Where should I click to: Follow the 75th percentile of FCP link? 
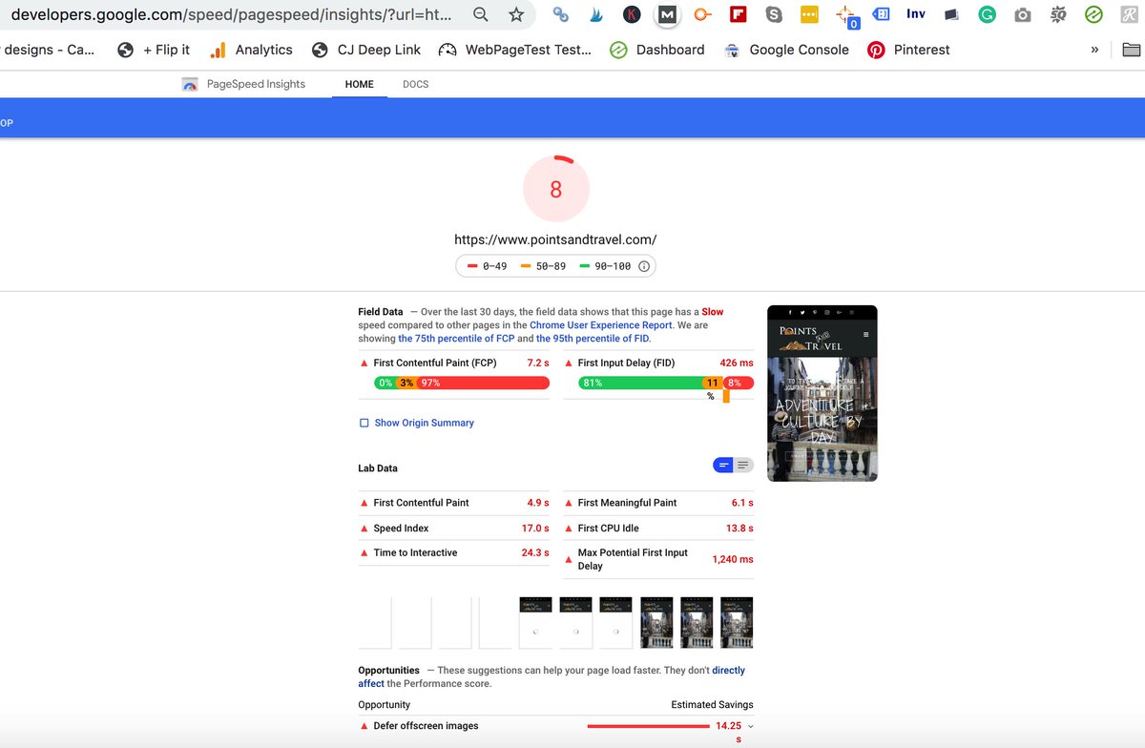pyautogui.click(x=456, y=339)
